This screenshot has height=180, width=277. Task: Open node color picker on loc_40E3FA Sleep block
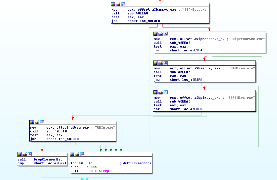72,154
